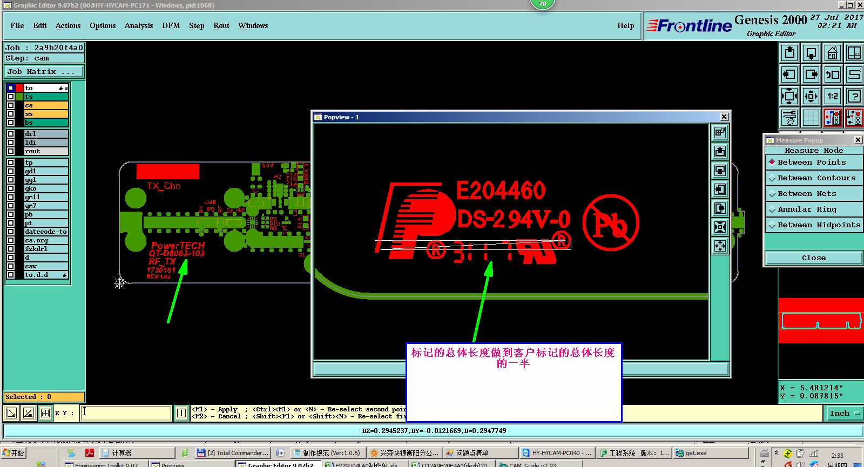Open the Options menu
Viewport: 864px width, 467px height.
click(x=103, y=25)
